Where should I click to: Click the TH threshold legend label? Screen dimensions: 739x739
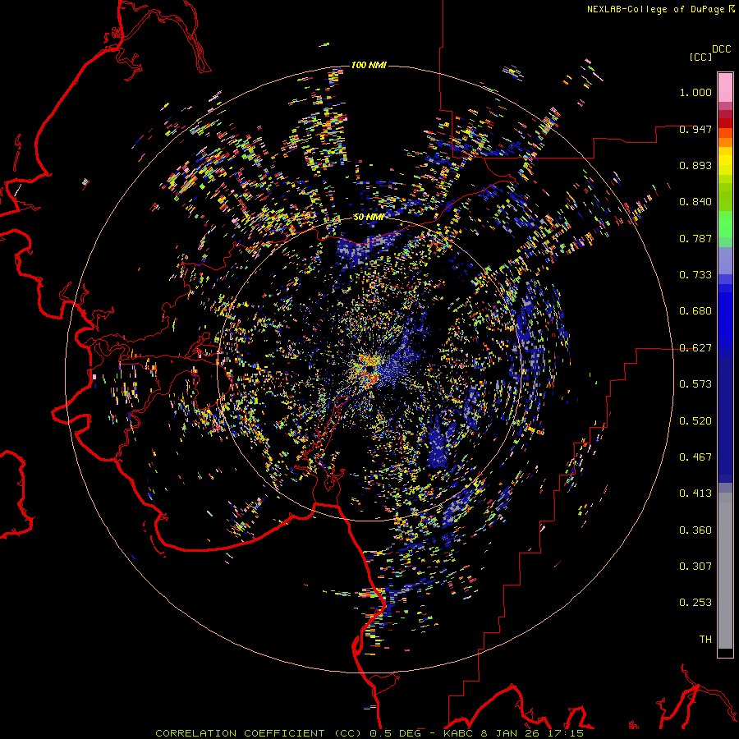click(705, 640)
